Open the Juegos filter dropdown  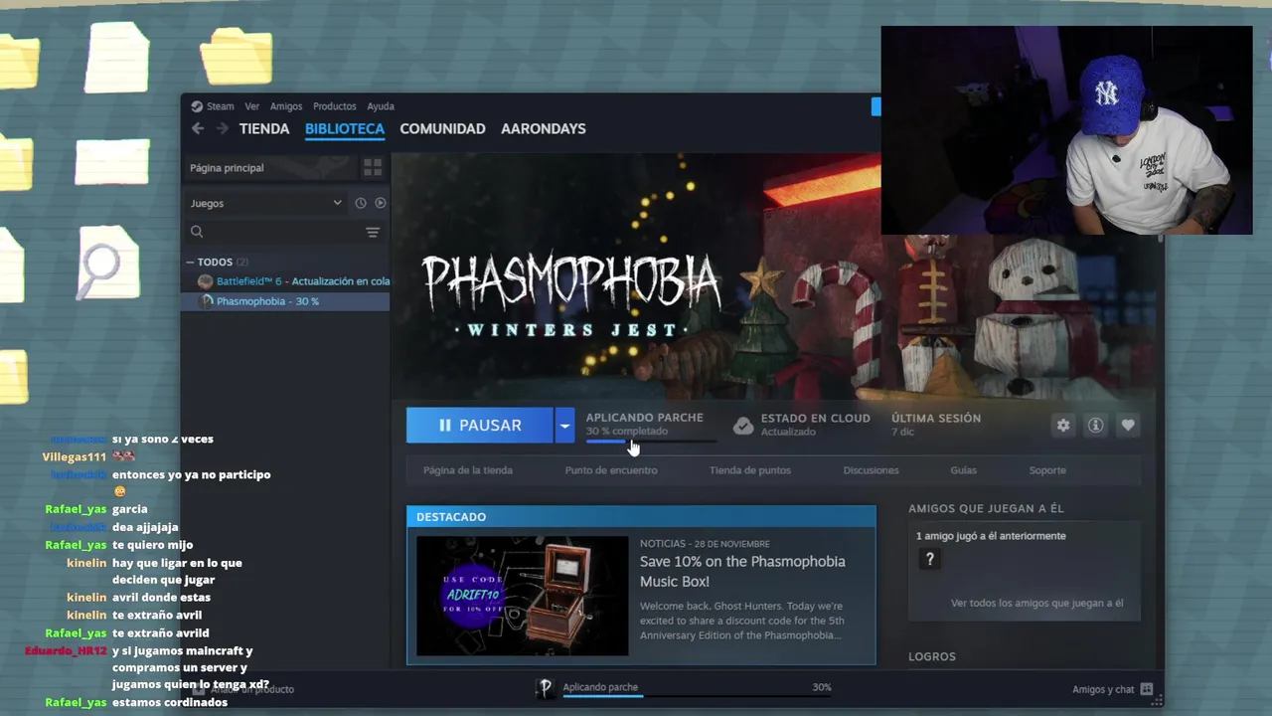265,203
